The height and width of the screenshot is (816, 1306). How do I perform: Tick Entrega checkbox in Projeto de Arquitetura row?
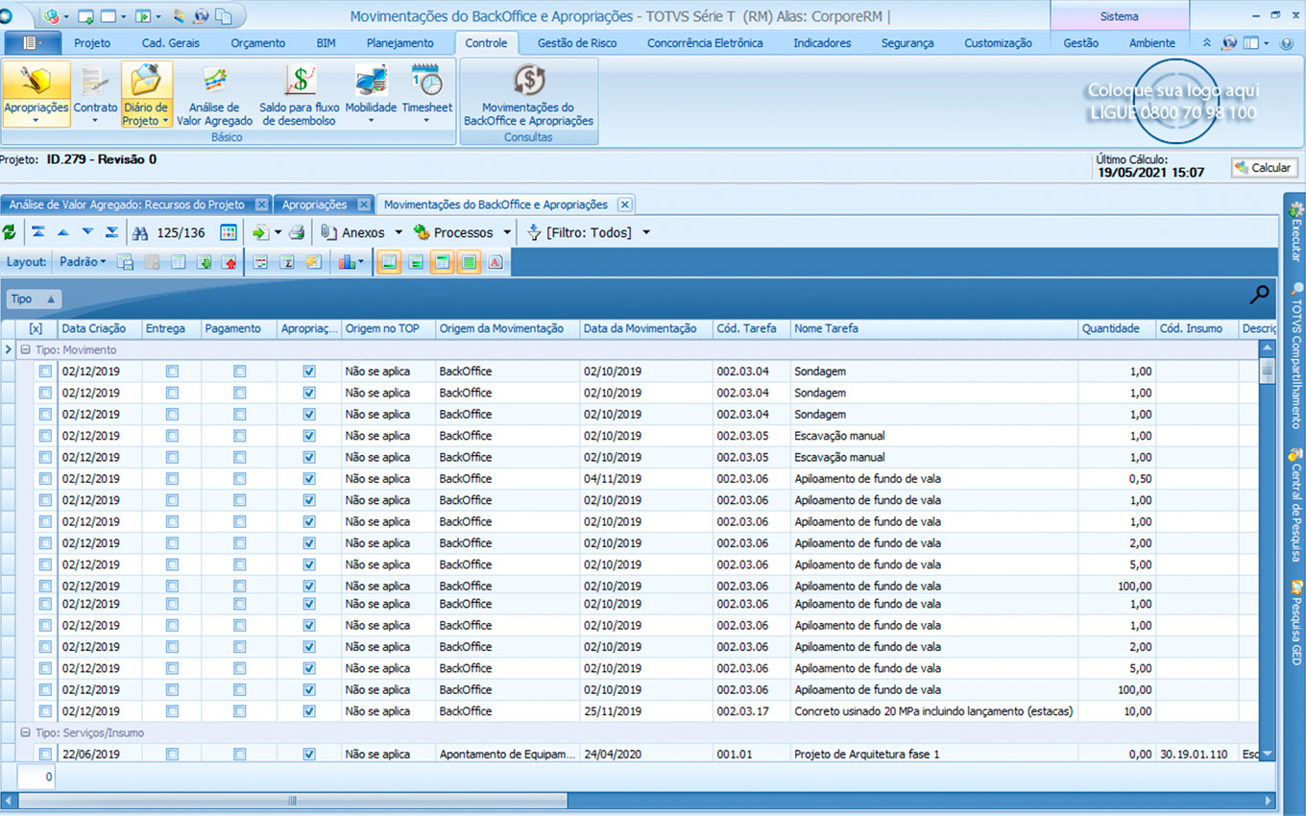[x=172, y=755]
